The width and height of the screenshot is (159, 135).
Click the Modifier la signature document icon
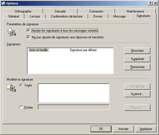(11, 87)
